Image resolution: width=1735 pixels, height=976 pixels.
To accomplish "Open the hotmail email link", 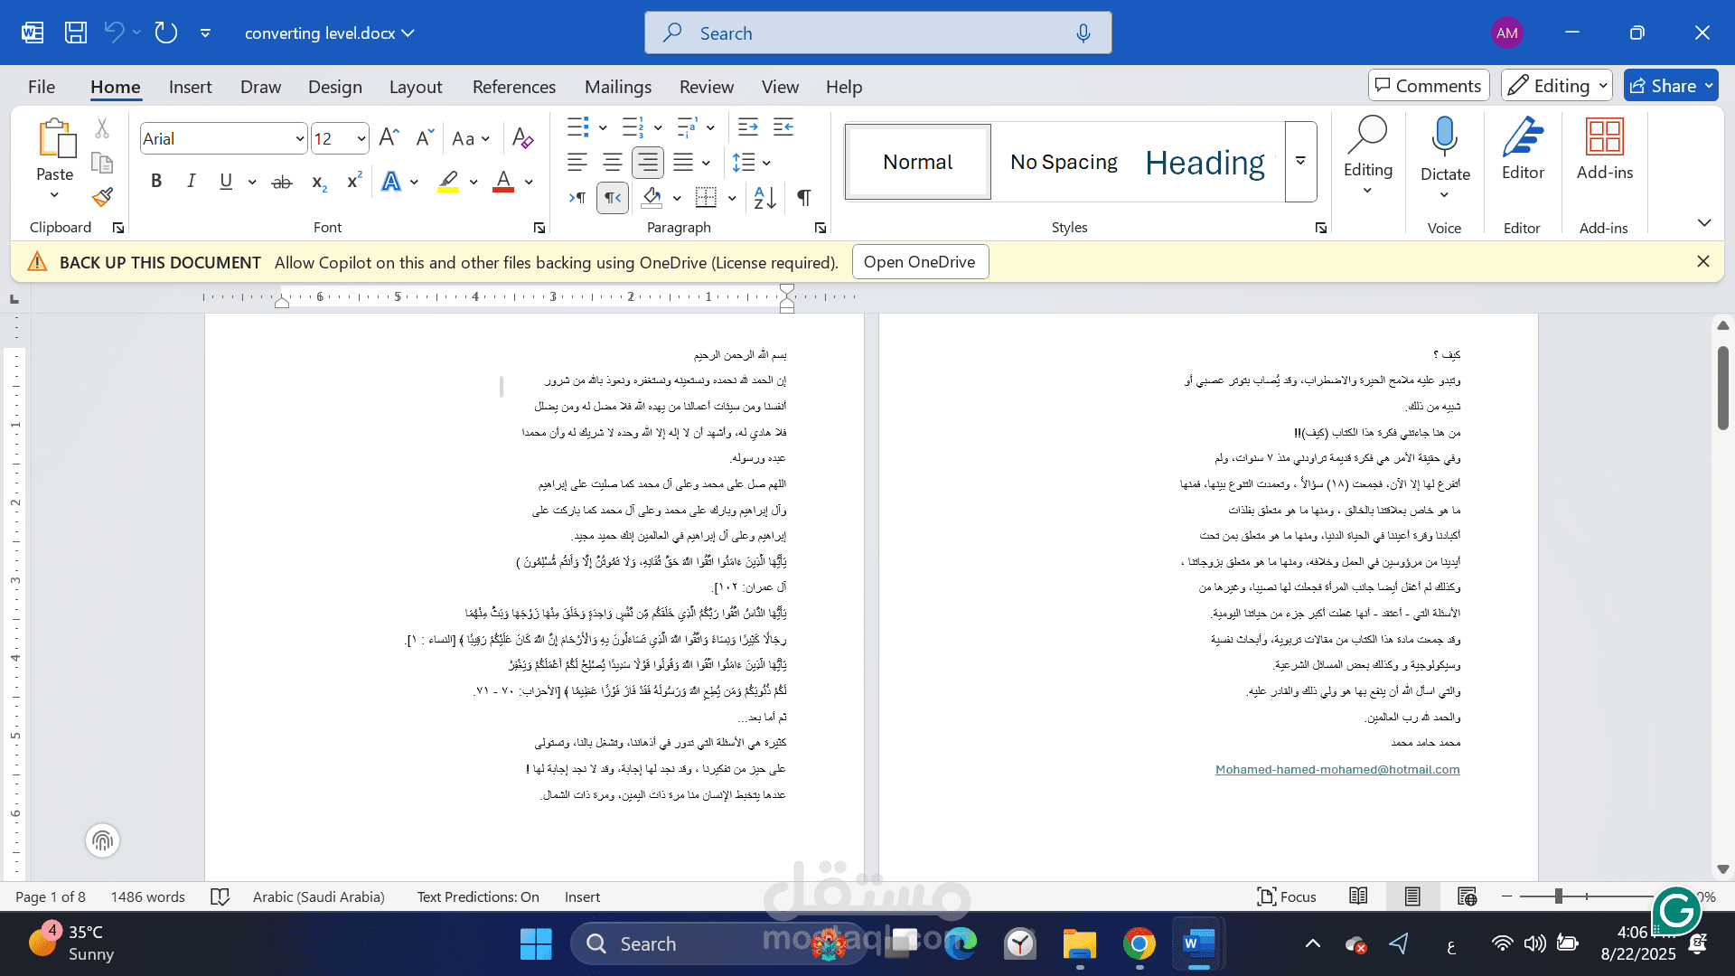I will [x=1336, y=770].
